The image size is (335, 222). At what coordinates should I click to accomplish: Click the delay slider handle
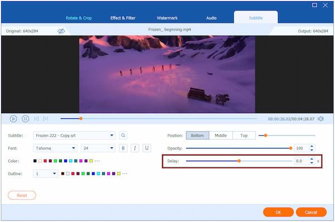coord(239,161)
